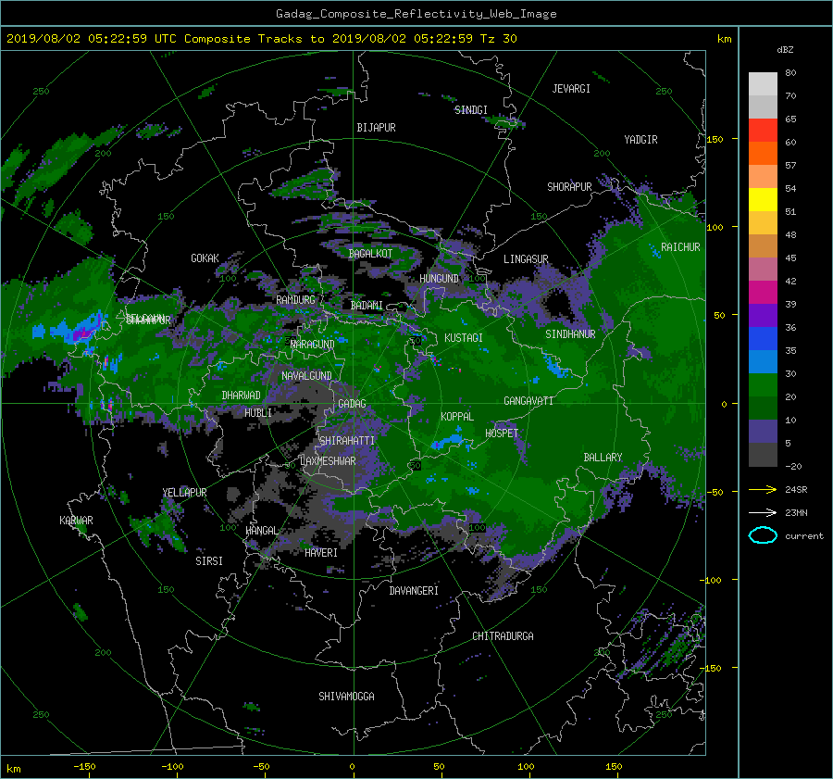Screen dimensions: 833x779
Task: Click the SHIRAHATTI city label
Action: (347, 441)
